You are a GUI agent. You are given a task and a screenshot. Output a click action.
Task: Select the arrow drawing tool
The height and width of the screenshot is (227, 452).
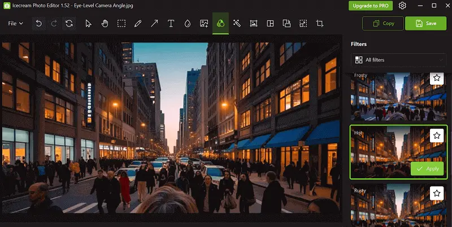click(154, 24)
